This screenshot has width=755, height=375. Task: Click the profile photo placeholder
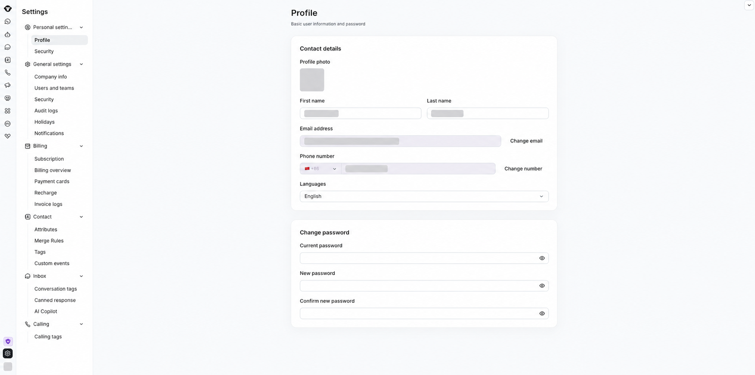312,80
